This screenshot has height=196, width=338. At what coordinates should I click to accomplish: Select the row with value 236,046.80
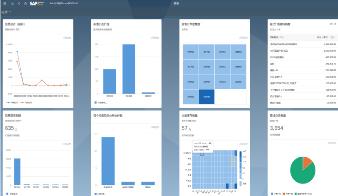303,70
